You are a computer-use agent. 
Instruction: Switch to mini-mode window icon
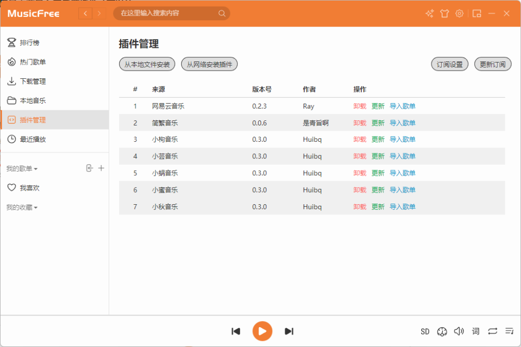(x=477, y=13)
